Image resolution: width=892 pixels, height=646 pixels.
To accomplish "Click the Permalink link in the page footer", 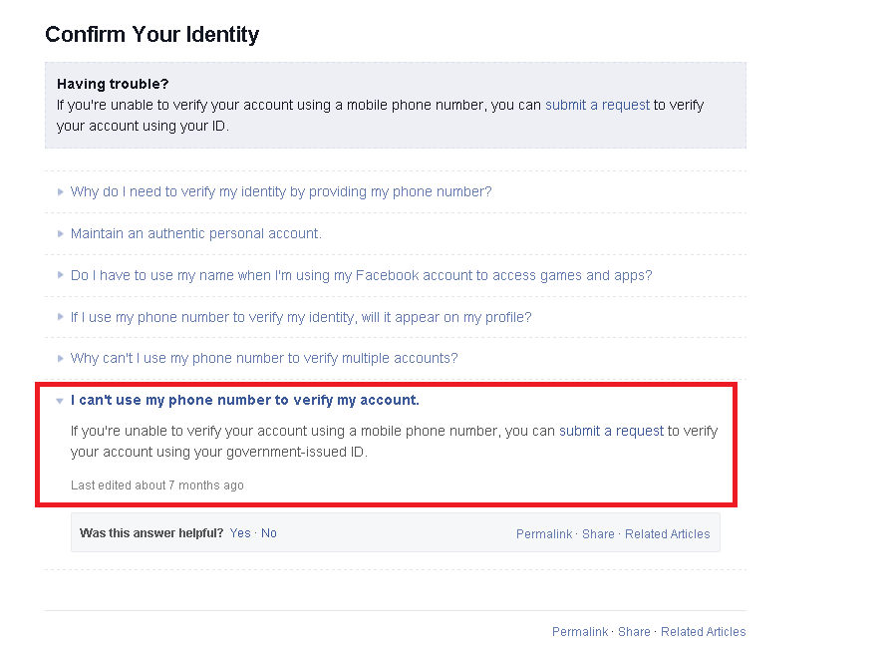I will click(580, 632).
